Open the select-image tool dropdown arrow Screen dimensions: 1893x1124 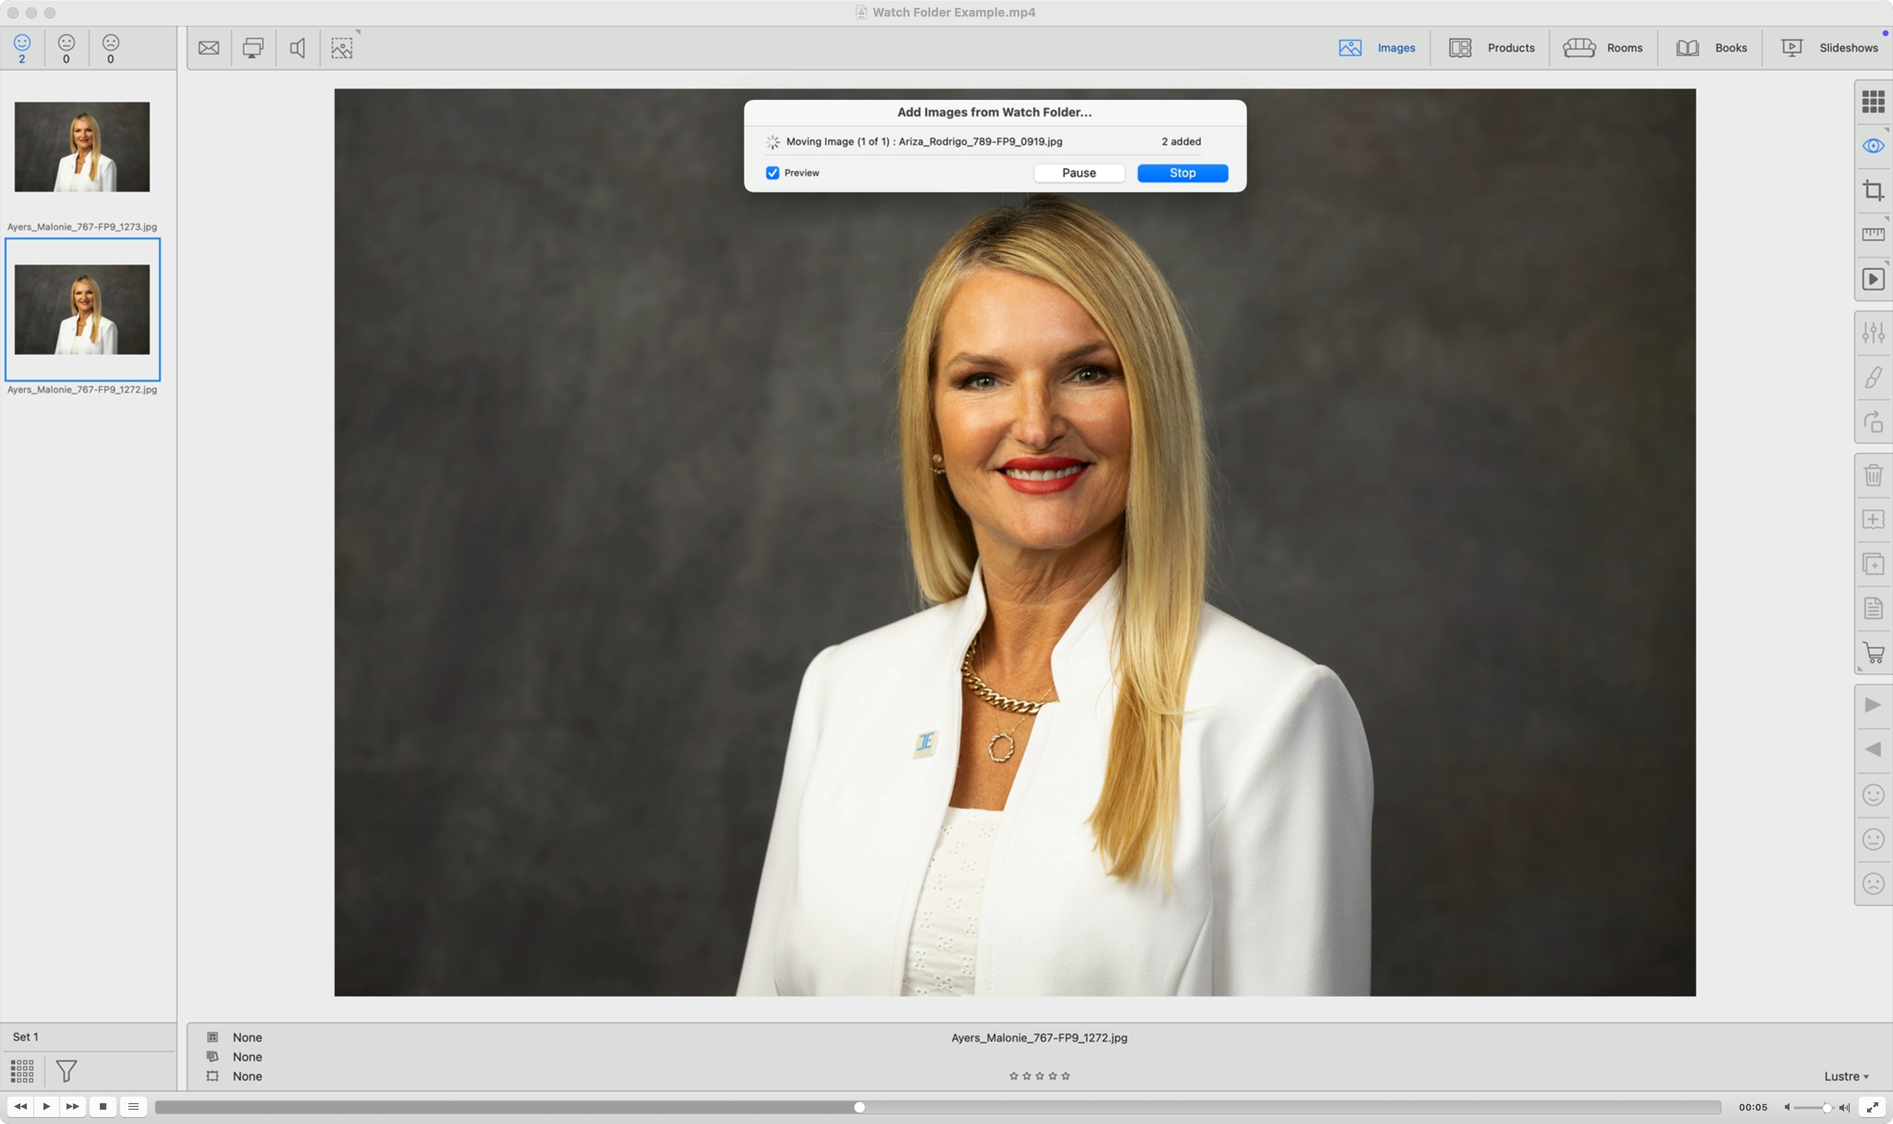pos(358,32)
